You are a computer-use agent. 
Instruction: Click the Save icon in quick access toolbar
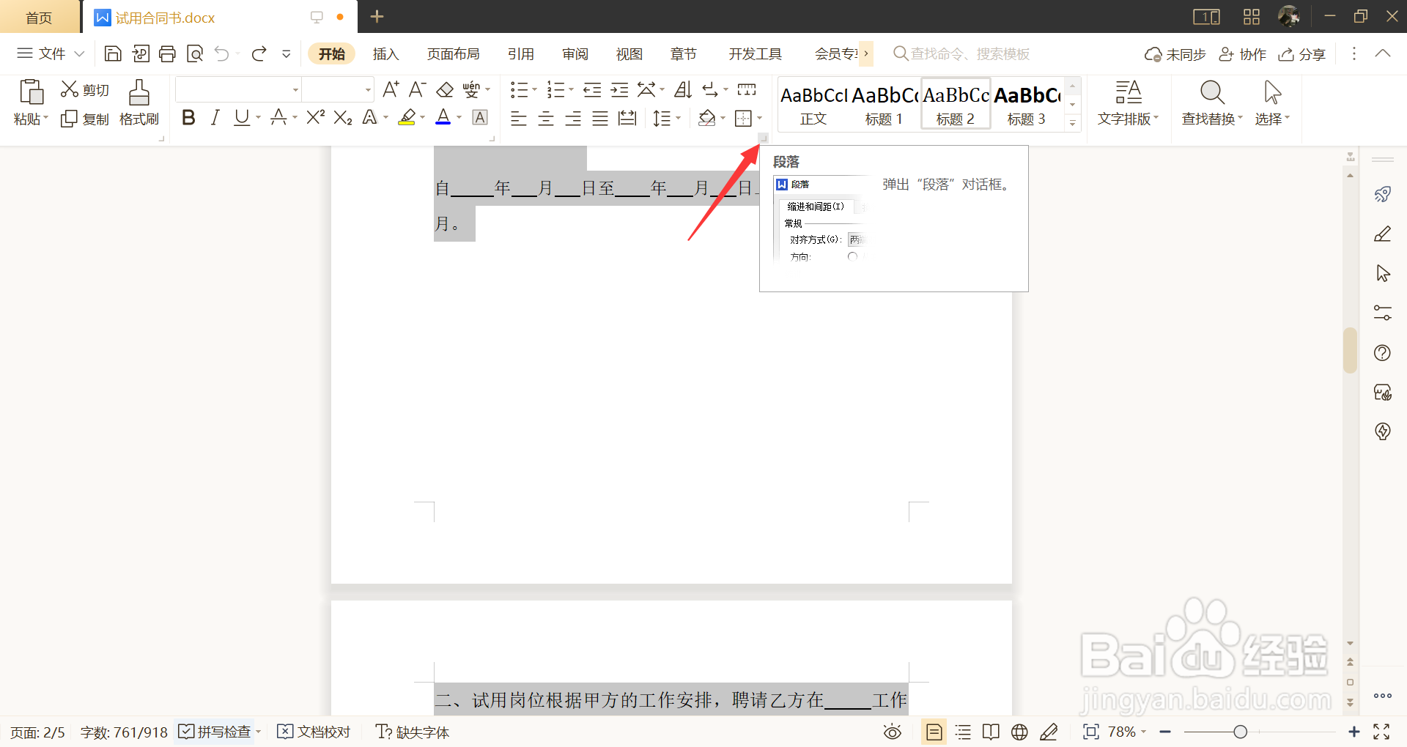(113, 53)
